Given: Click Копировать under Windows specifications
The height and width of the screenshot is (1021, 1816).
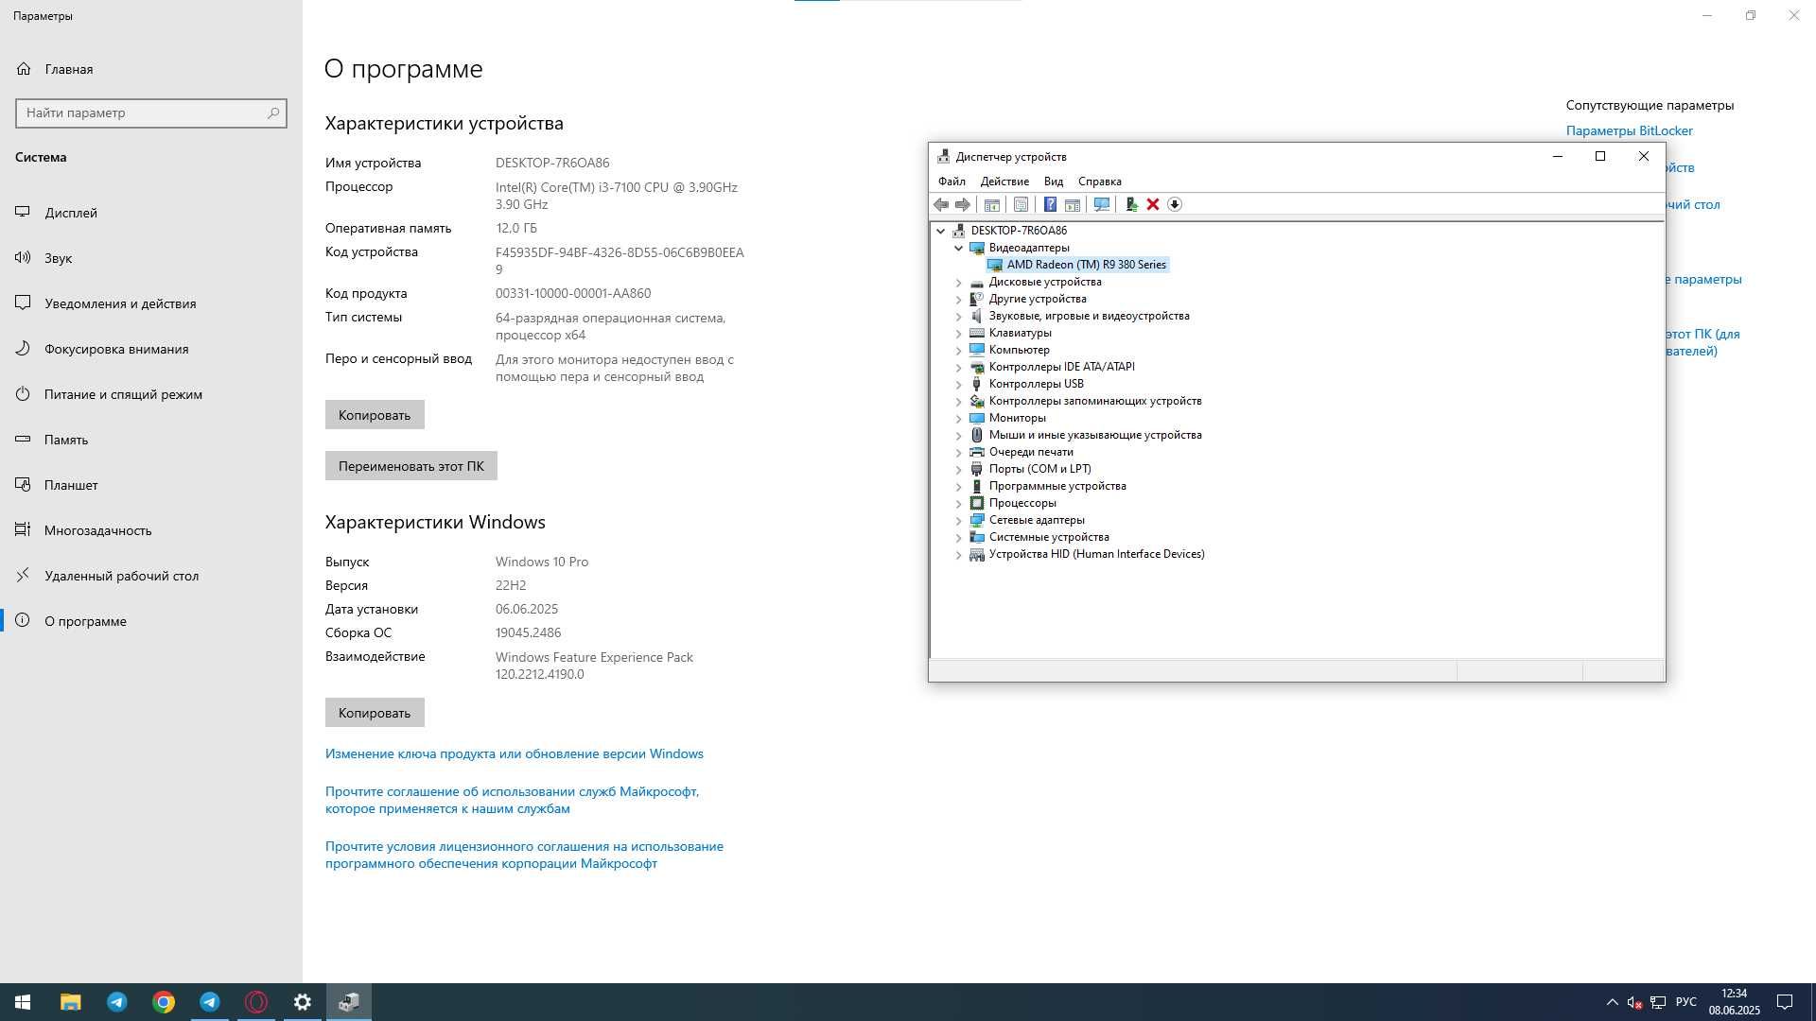Looking at the screenshot, I should 375,713.
